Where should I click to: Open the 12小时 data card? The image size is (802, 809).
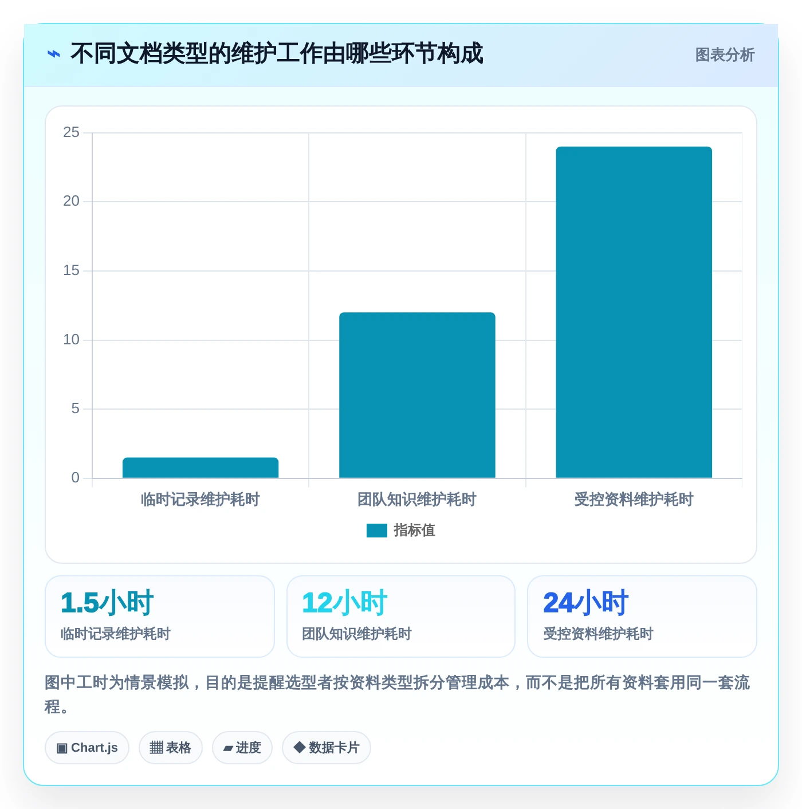(x=401, y=616)
